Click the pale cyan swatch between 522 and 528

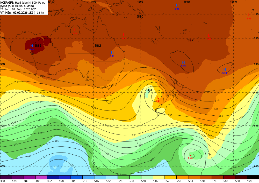[x=112, y=177]
